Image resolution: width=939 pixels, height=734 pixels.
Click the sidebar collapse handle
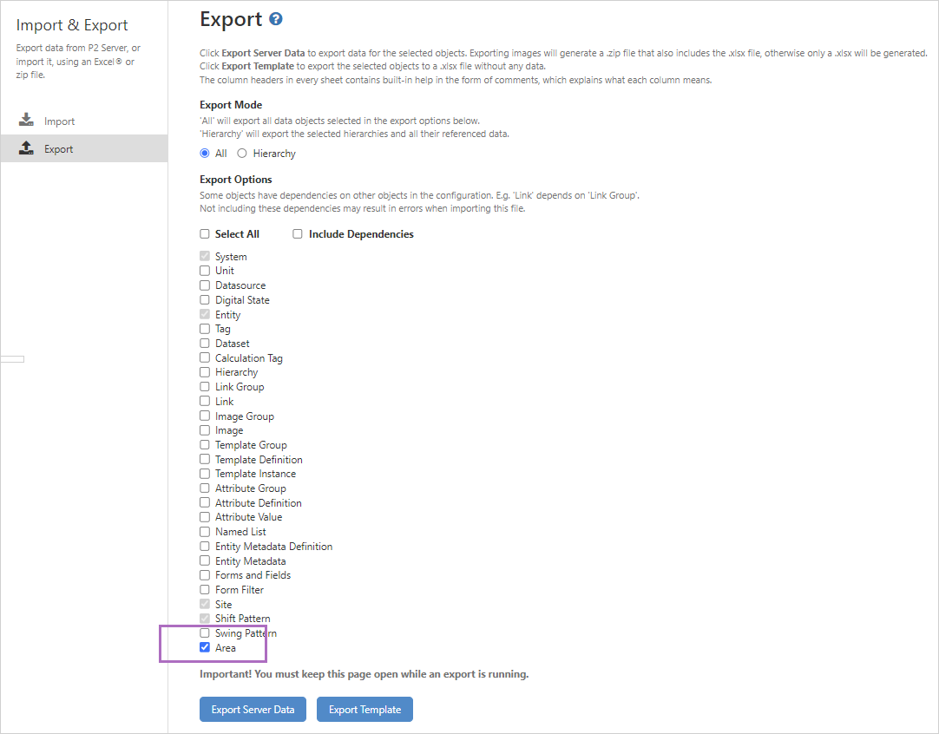tap(12, 358)
